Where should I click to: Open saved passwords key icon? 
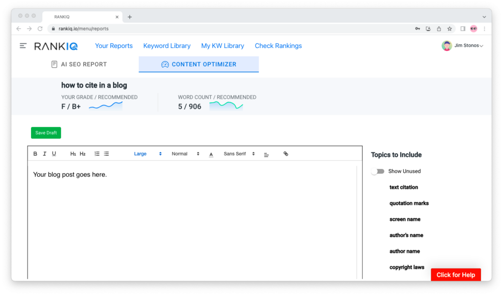(x=418, y=28)
